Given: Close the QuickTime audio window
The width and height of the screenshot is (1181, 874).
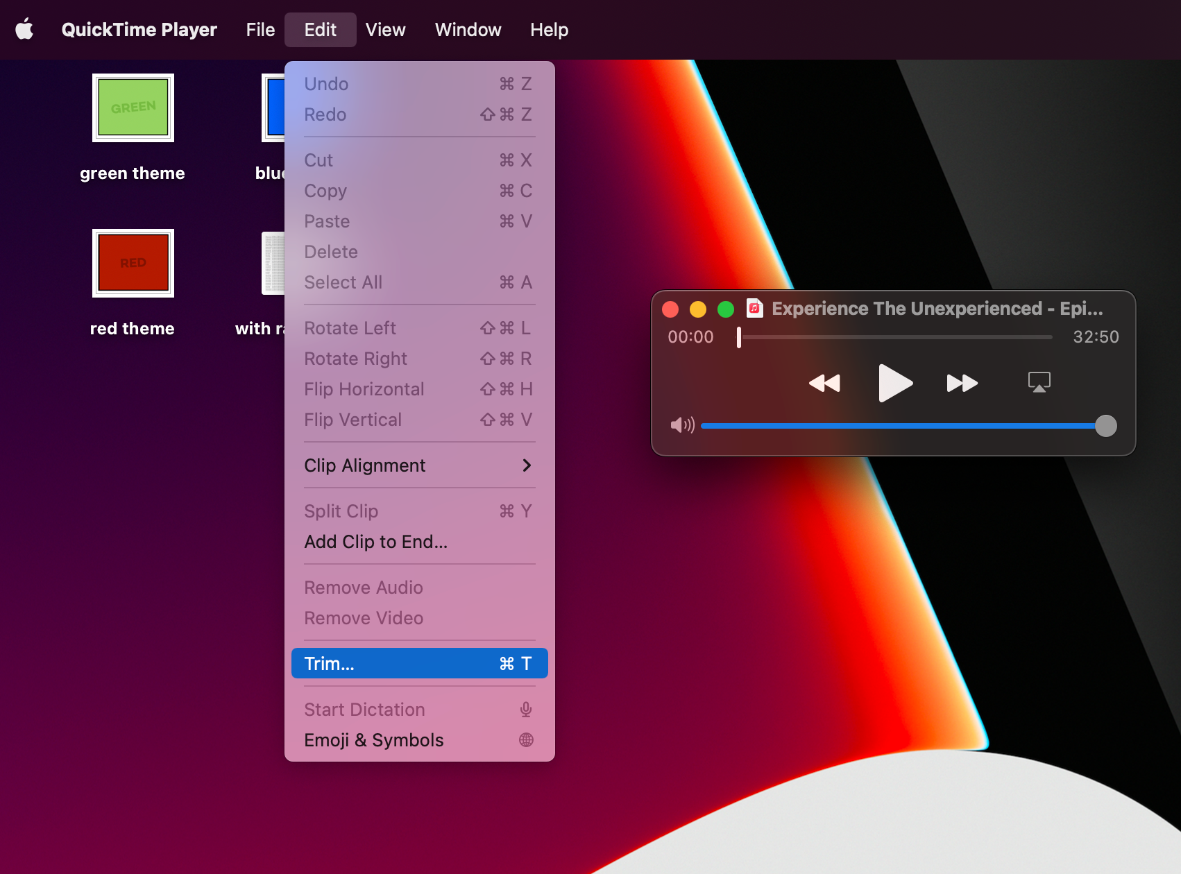Looking at the screenshot, I should click(670, 309).
